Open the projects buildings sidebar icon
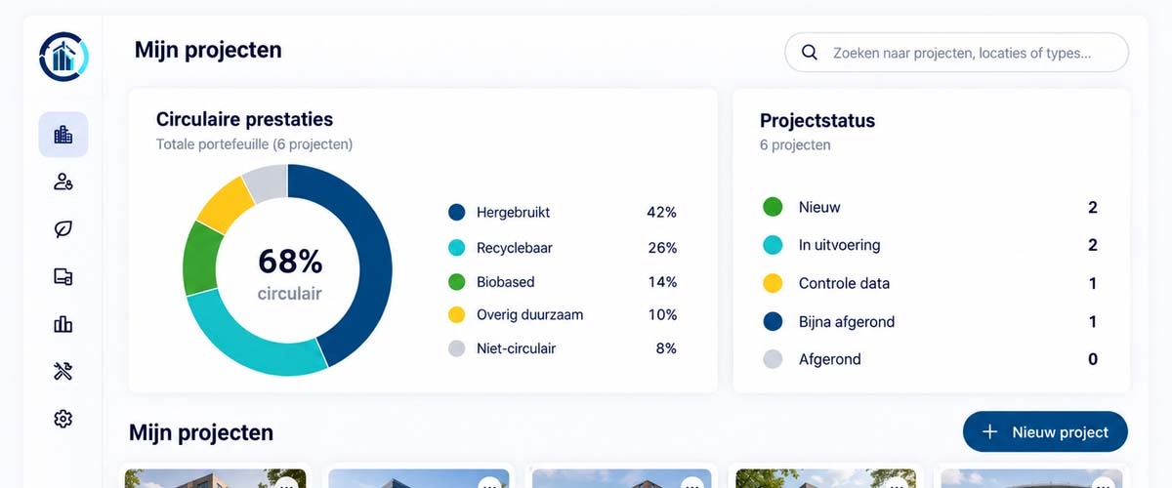The width and height of the screenshot is (1172, 488). [63, 135]
